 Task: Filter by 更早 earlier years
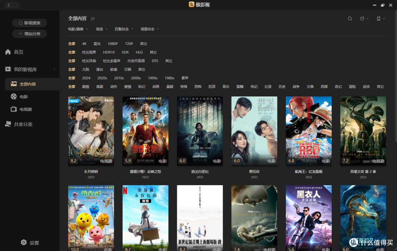[x=185, y=78]
